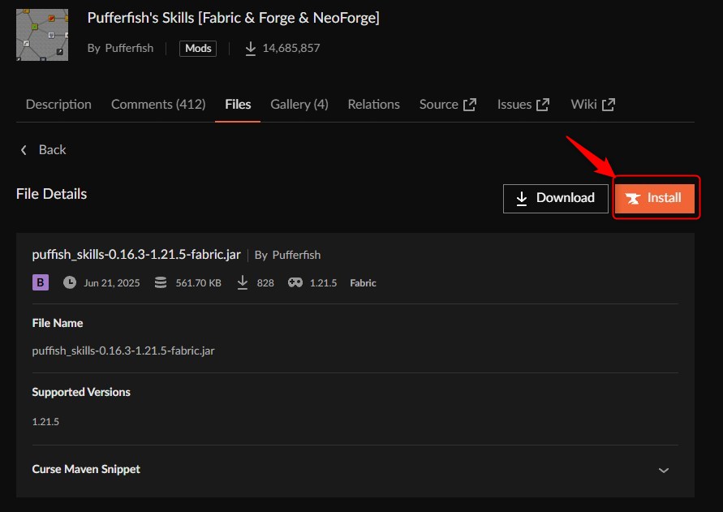Click the Jun 21, 2025 upload date
The image size is (723, 512).
point(112,282)
